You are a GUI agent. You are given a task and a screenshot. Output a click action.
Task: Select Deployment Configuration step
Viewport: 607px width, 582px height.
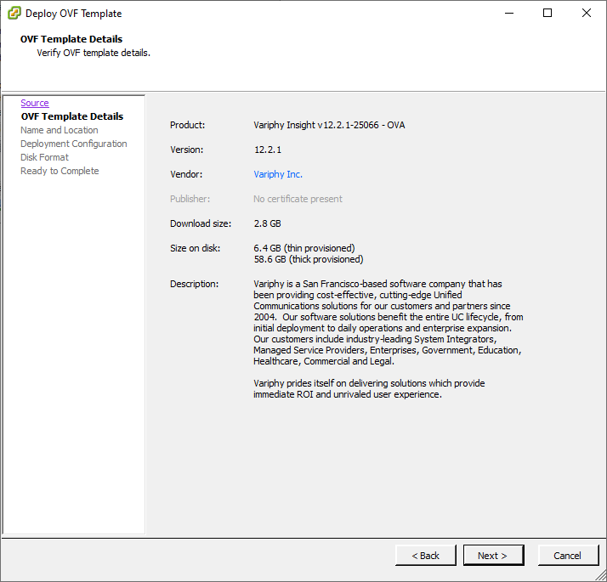pos(74,144)
